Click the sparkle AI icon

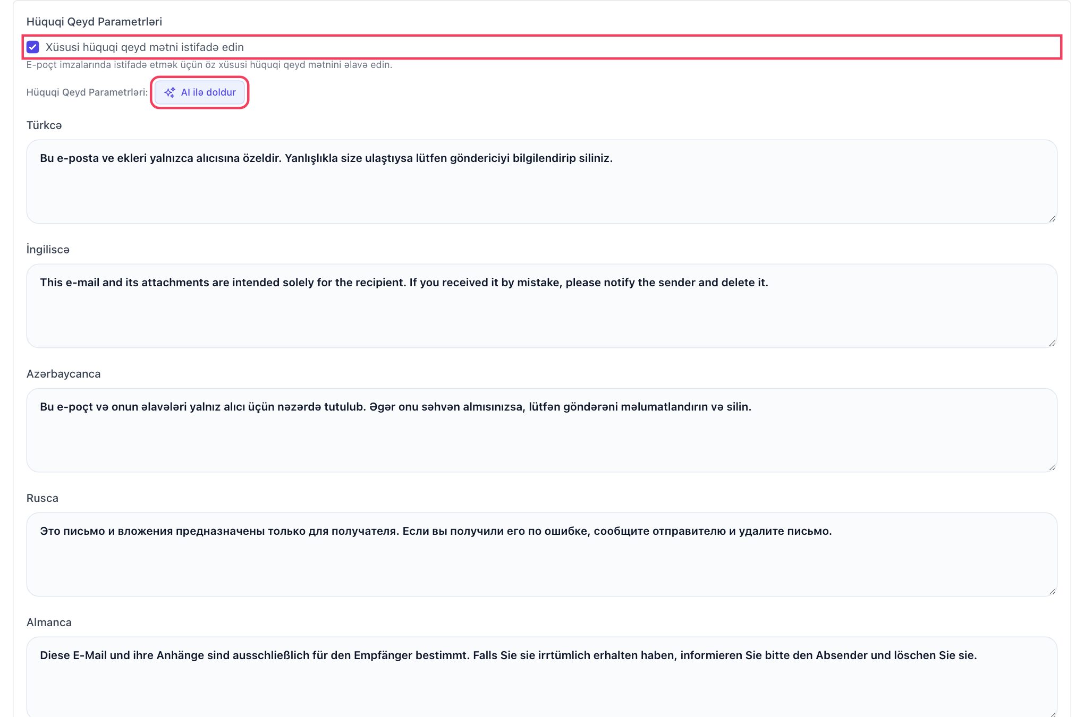[x=170, y=92]
